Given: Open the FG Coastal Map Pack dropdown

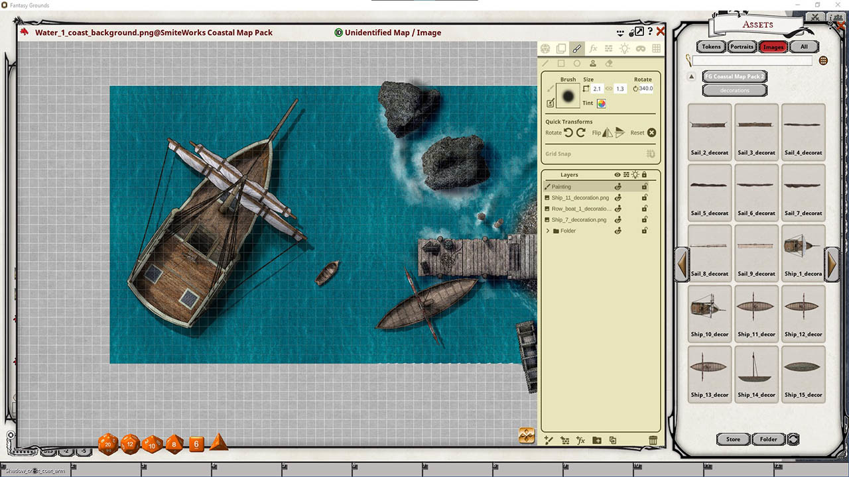Looking at the screenshot, I should point(734,76).
